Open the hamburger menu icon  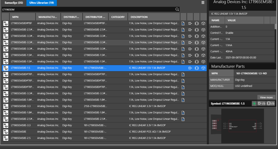click(203, 3)
